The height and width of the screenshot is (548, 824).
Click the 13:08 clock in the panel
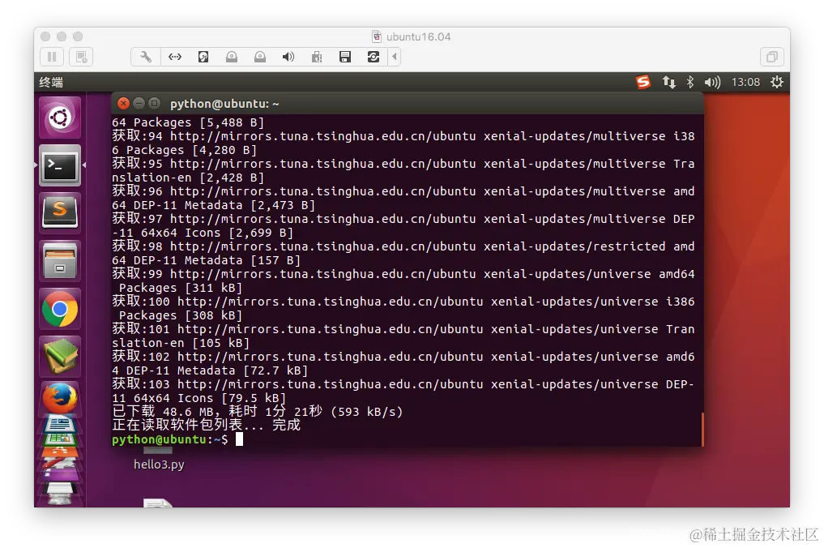coord(745,82)
